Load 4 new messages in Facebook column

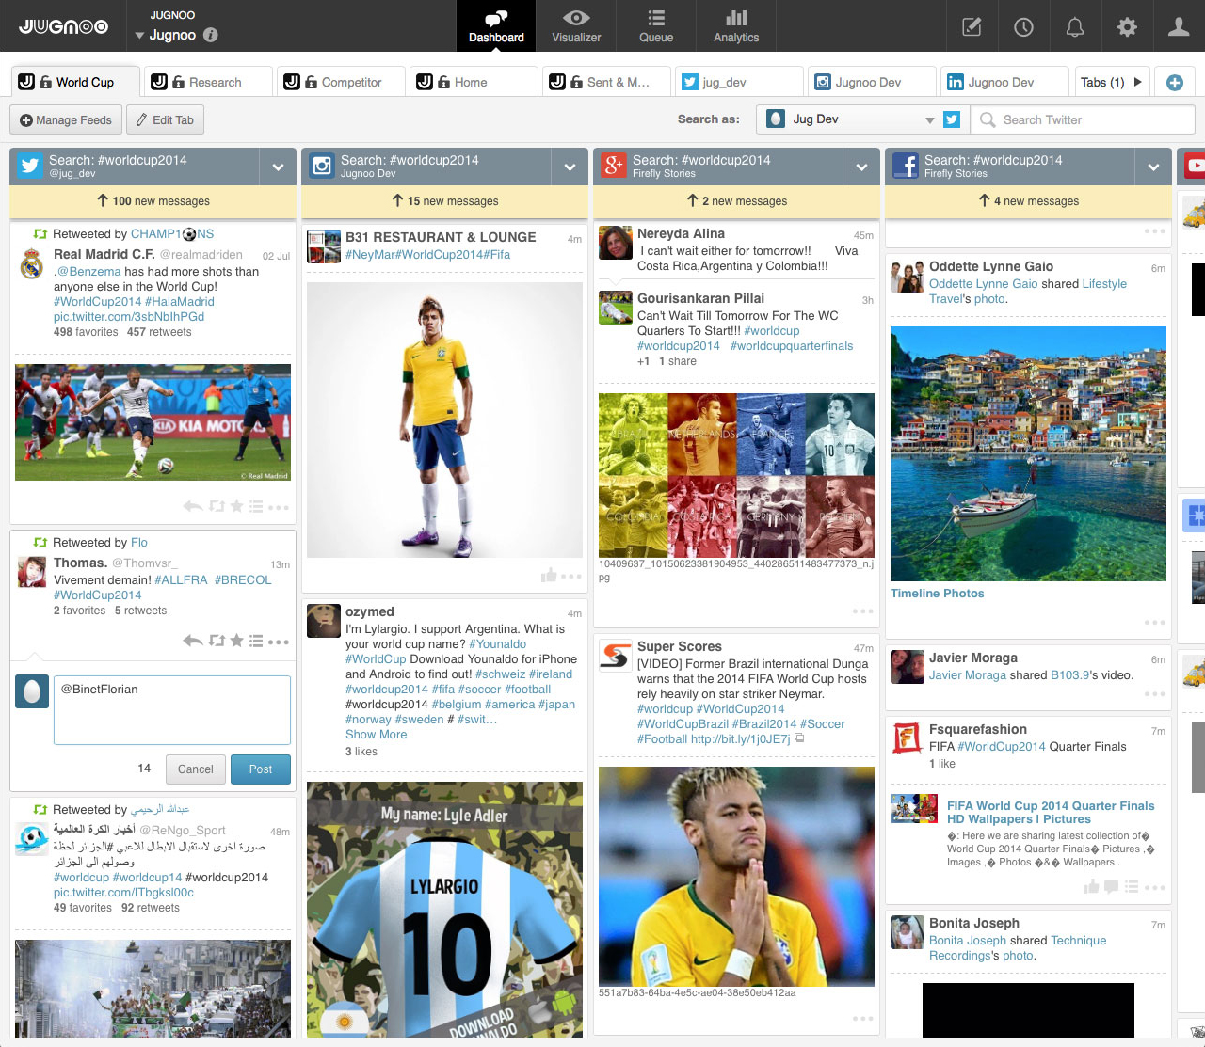coord(1028,200)
